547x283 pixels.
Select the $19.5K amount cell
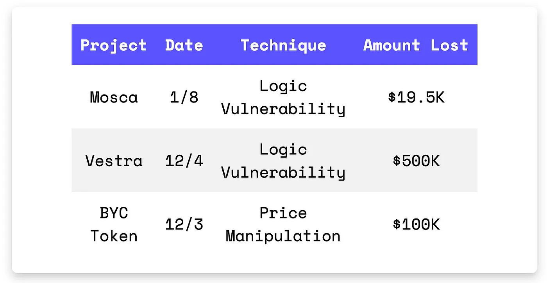pos(416,97)
